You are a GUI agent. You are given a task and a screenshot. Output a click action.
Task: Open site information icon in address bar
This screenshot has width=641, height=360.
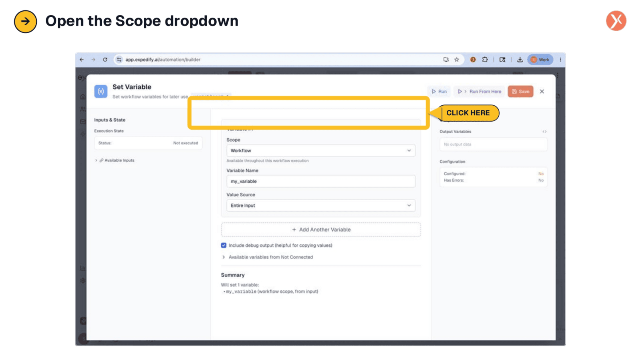119,60
